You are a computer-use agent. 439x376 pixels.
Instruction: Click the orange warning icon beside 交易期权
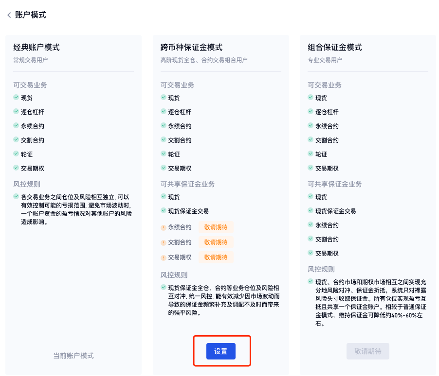164,257
